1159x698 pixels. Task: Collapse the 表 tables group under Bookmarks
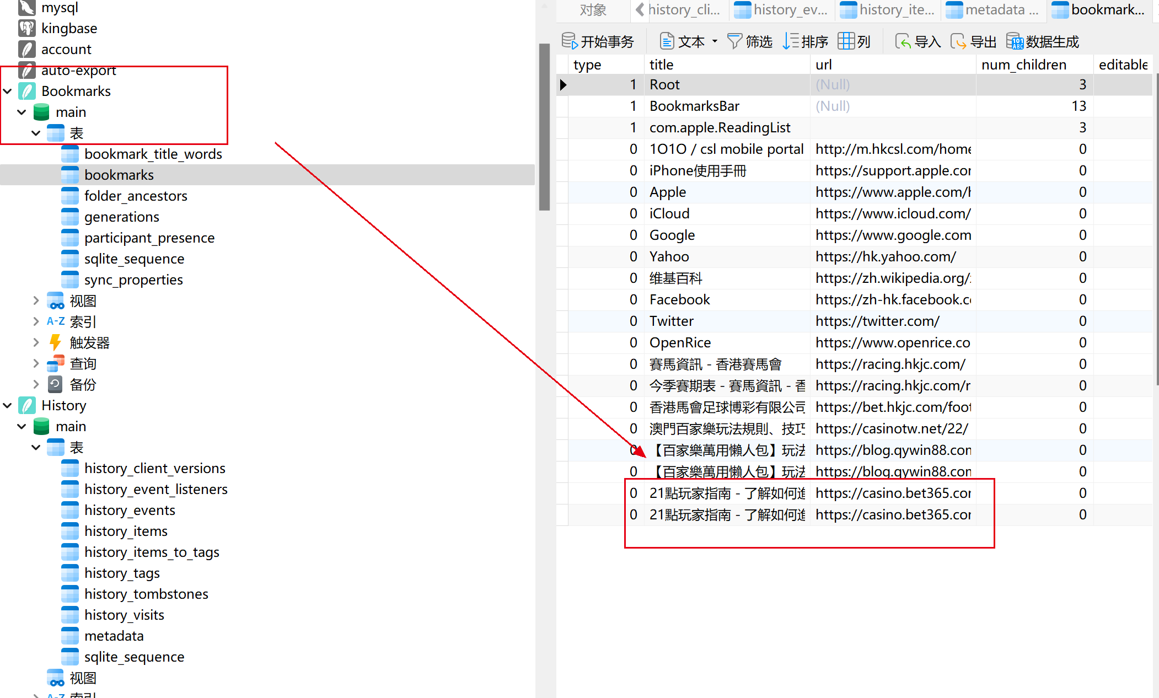[x=36, y=133]
